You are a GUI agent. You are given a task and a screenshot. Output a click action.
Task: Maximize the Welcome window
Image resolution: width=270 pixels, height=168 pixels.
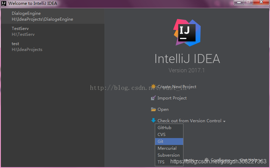coord(248,2)
